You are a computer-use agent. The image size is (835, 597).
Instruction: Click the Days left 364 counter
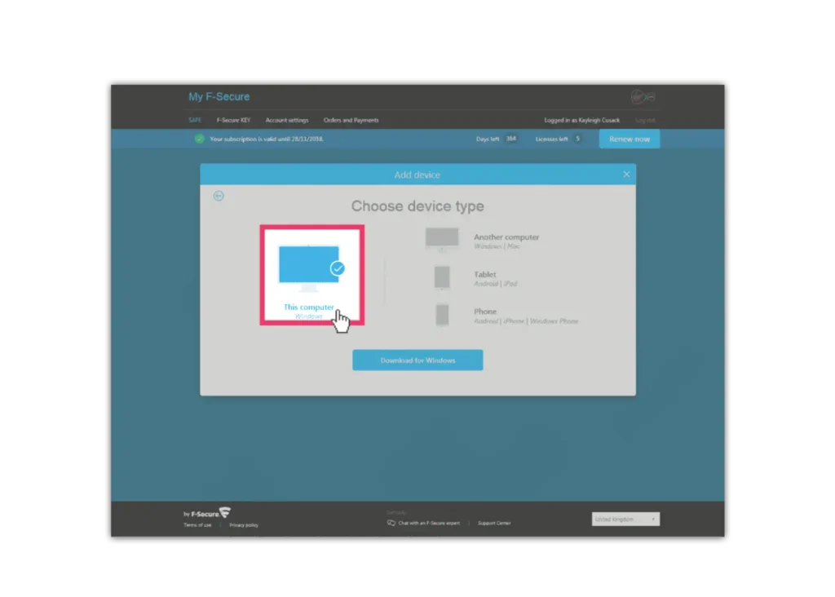click(x=497, y=139)
